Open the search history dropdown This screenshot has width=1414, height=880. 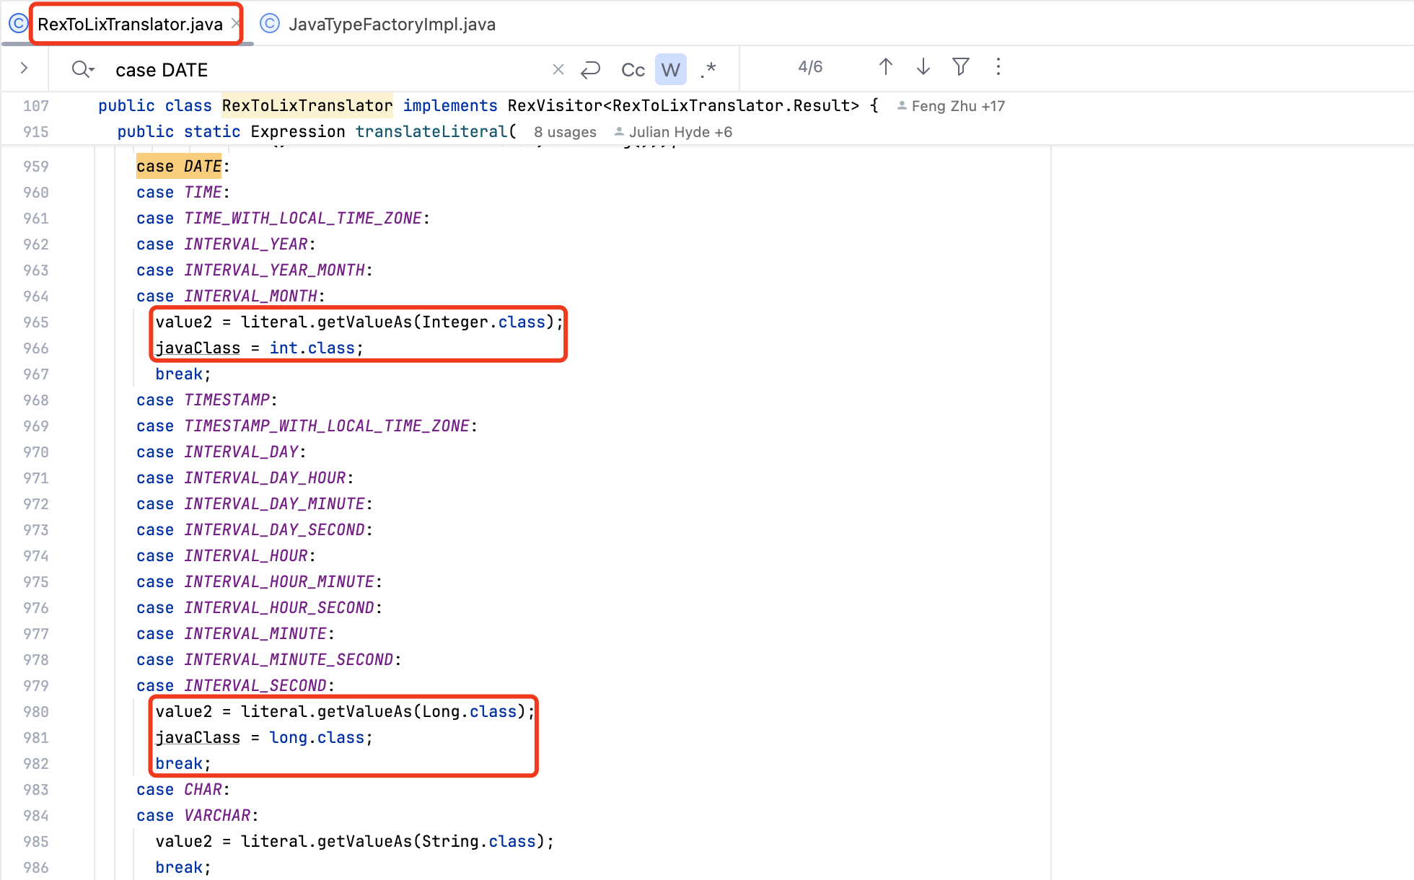[83, 69]
